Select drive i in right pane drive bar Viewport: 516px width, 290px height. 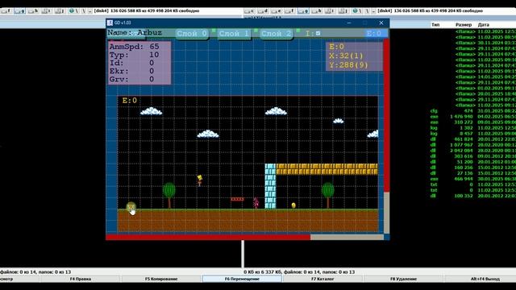330,10
